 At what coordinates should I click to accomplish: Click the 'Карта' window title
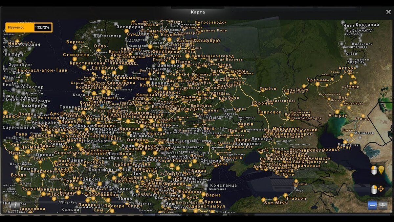click(x=198, y=12)
